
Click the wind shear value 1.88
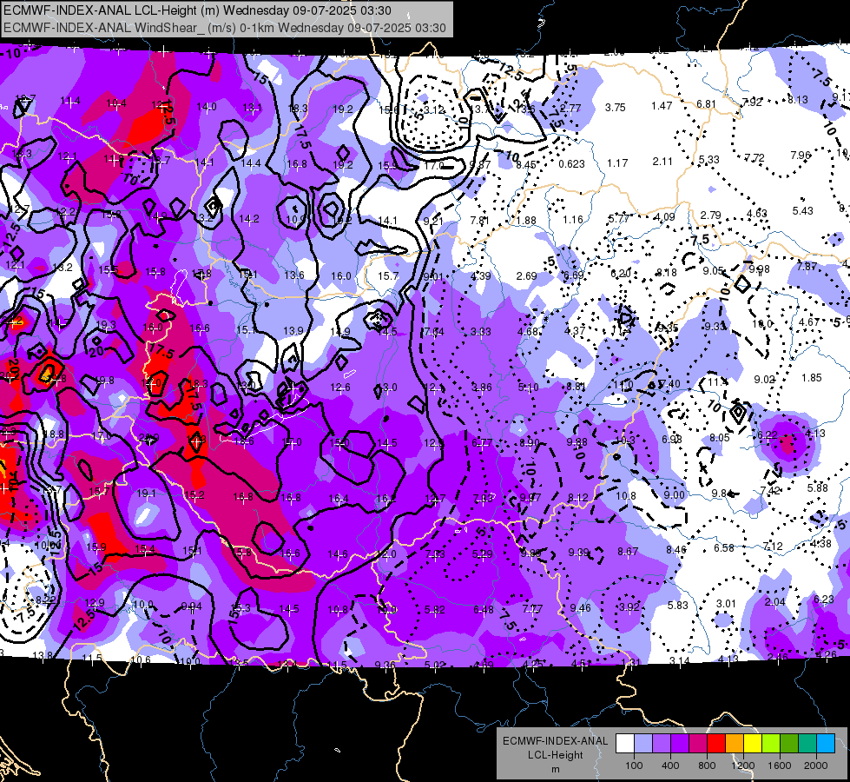pyautogui.click(x=526, y=221)
